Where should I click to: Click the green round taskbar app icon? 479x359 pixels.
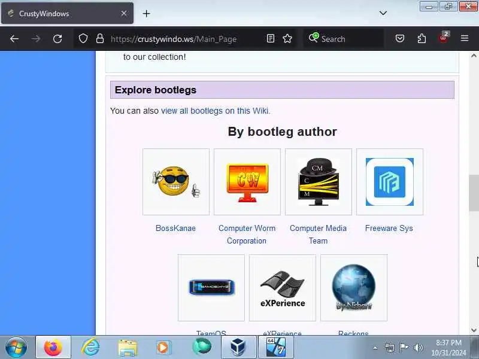202,347
